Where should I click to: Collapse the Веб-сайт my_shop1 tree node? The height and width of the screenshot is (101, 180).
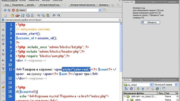point(125,97)
